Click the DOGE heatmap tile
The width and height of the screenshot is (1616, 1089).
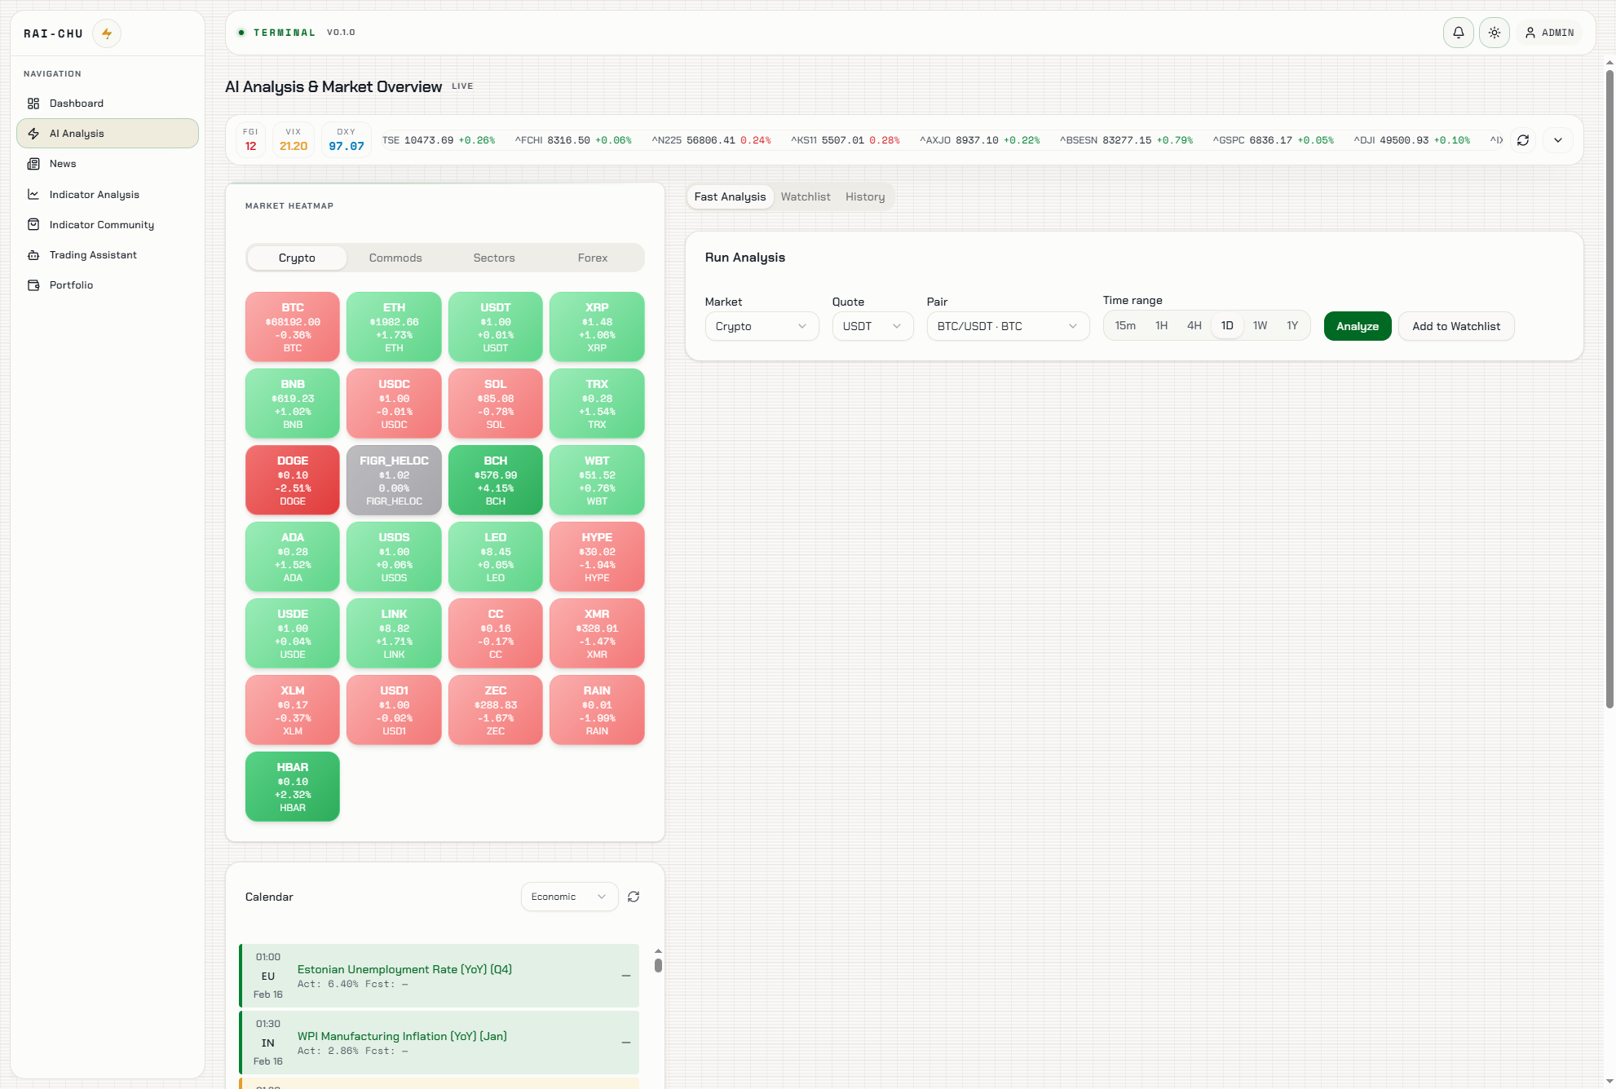point(292,480)
